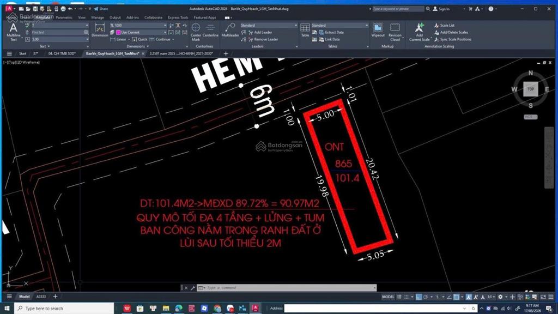The image size is (558, 314).
Task: Click the search magnifier icon in title bar
Action: click(x=428, y=9)
